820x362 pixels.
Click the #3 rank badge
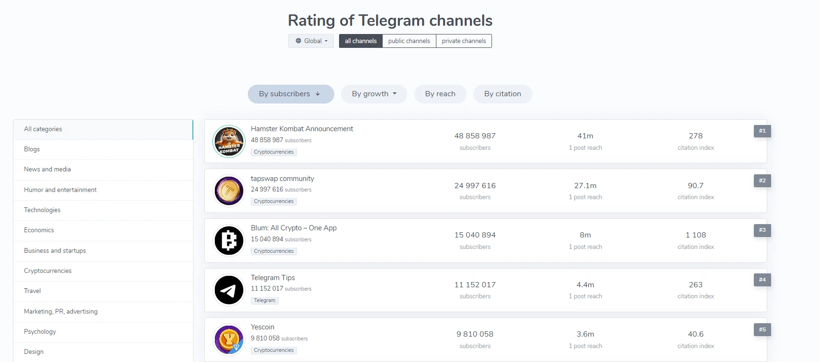[762, 230]
